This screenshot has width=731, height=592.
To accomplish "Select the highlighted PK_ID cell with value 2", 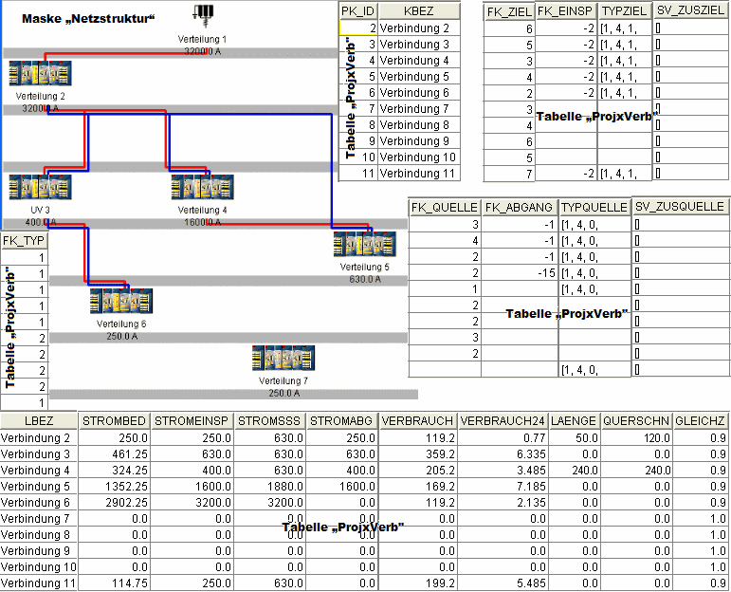I will pos(357,28).
